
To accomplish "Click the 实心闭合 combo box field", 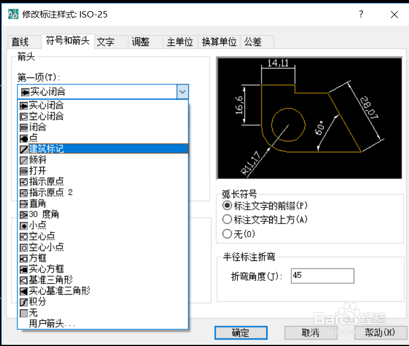I will [103, 91].
